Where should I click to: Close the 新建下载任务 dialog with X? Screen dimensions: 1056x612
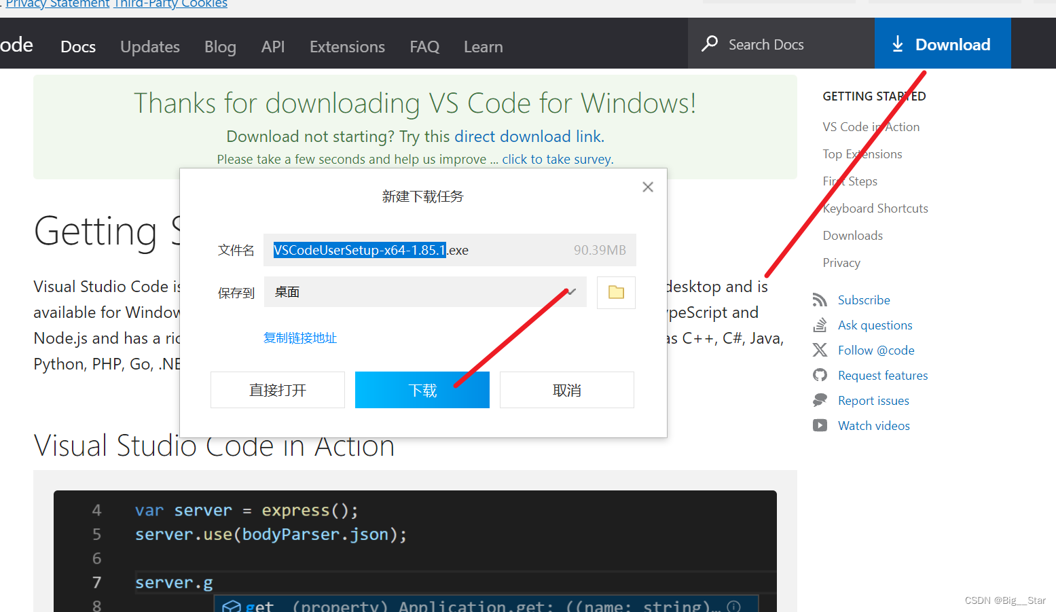click(x=648, y=187)
